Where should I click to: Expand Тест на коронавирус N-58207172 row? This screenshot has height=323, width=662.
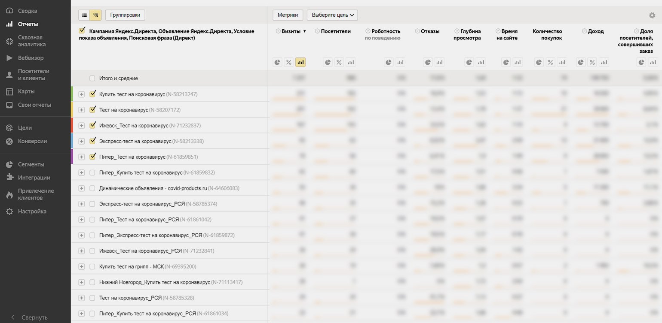(81, 110)
